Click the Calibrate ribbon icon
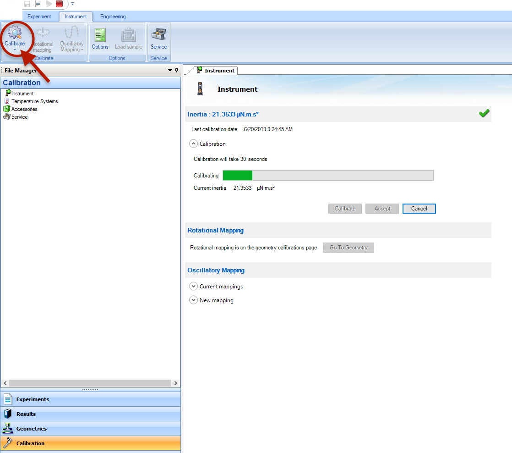The width and height of the screenshot is (512, 453). [15, 33]
